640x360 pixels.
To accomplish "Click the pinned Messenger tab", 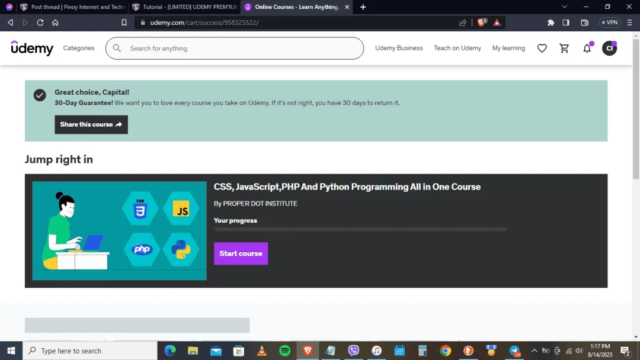I will (9, 7).
